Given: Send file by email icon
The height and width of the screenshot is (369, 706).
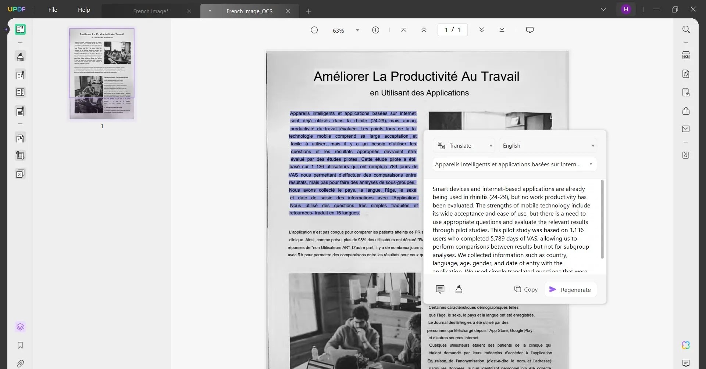Looking at the screenshot, I should coord(686,129).
